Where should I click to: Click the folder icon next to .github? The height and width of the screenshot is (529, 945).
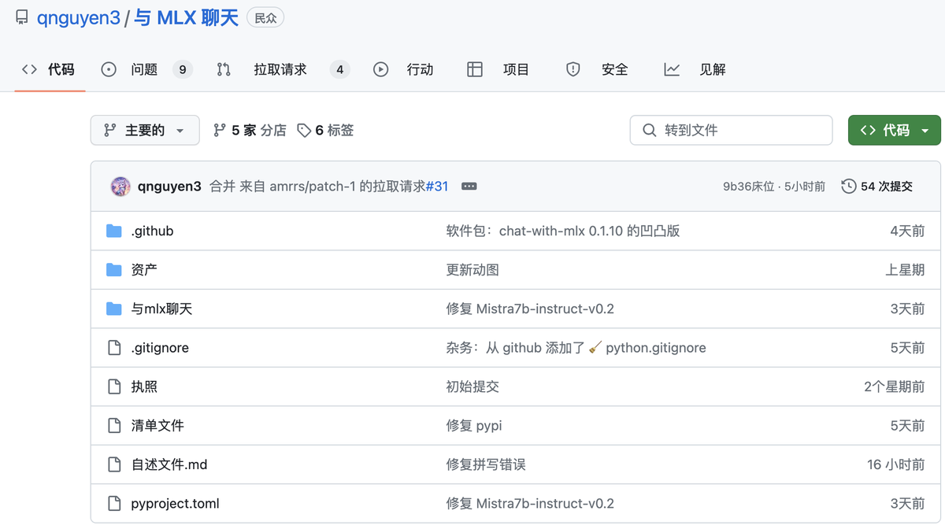pyautogui.click(x=114, y=231)
